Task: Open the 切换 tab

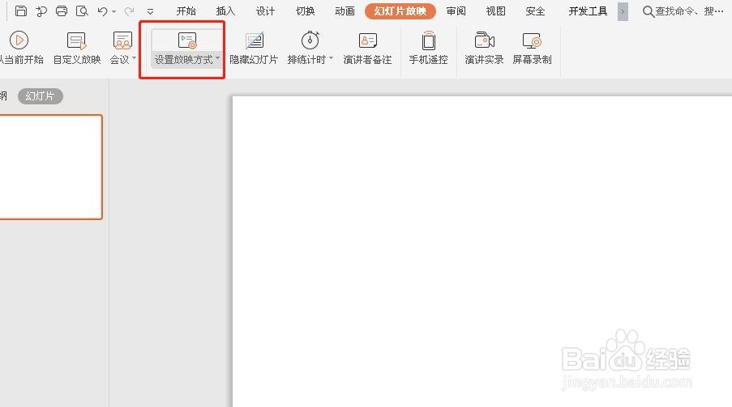Action: pos(306,11)
